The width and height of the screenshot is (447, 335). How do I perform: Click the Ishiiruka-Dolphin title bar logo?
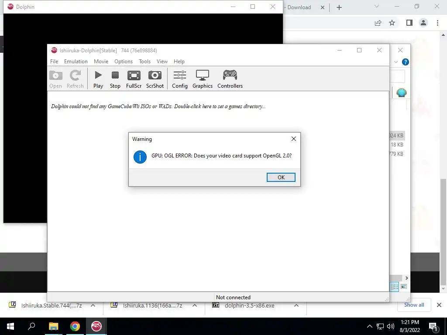click(54, 51)
